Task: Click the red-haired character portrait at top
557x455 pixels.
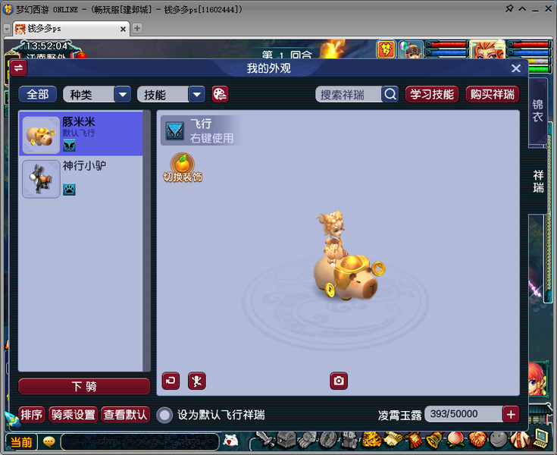Action: click(x=487, y=49)
